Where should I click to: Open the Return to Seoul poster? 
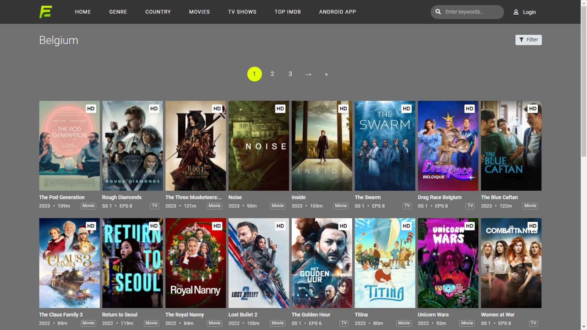(132, 263)
